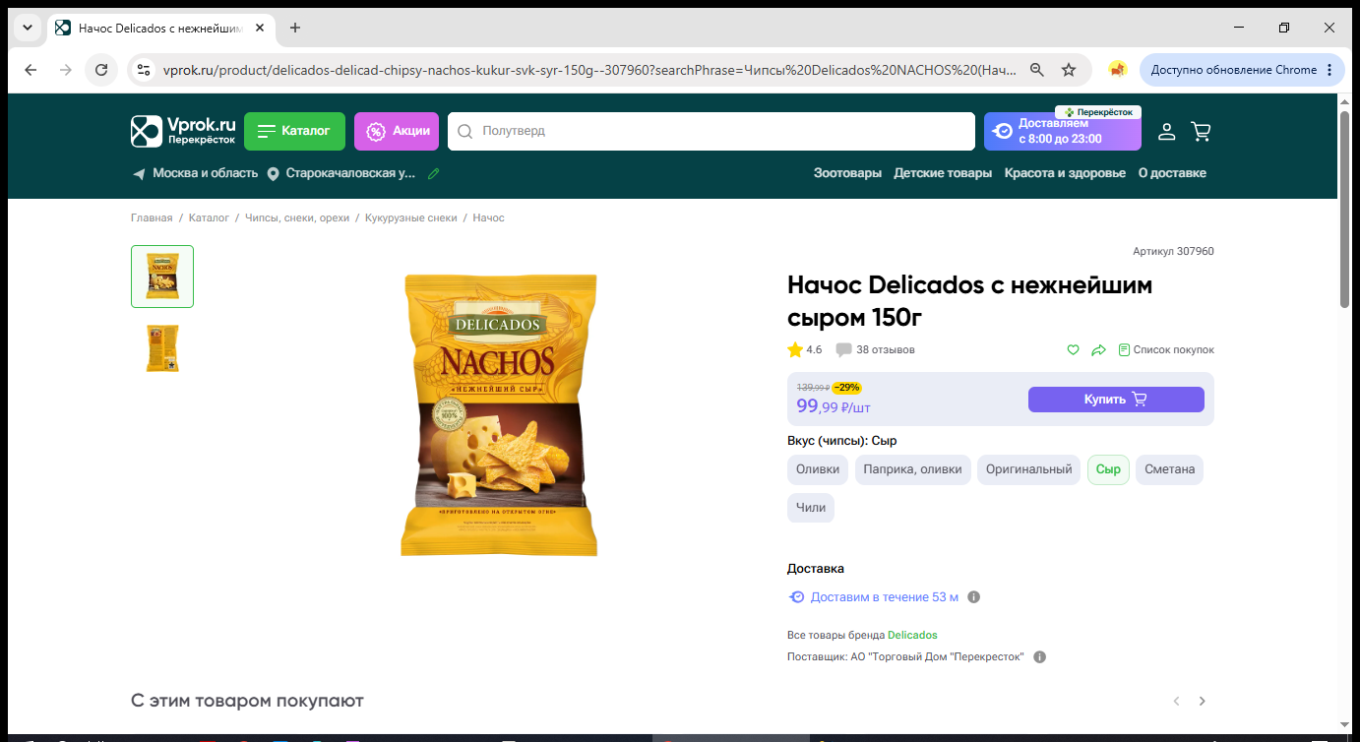Add to Список покупок

point(1166,350)
